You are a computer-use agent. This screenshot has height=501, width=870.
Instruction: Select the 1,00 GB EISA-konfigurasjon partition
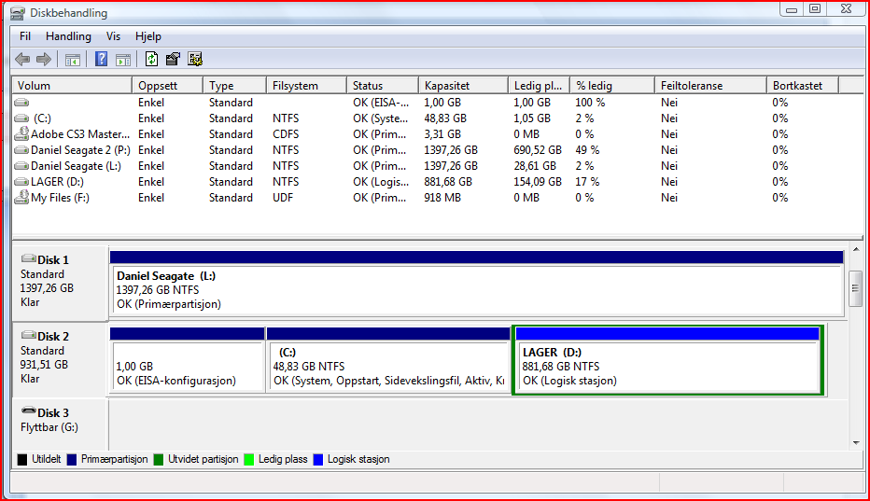187,359
